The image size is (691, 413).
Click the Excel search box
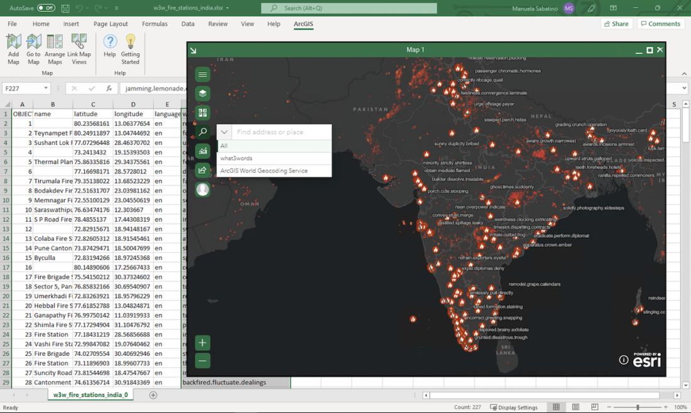349,8
